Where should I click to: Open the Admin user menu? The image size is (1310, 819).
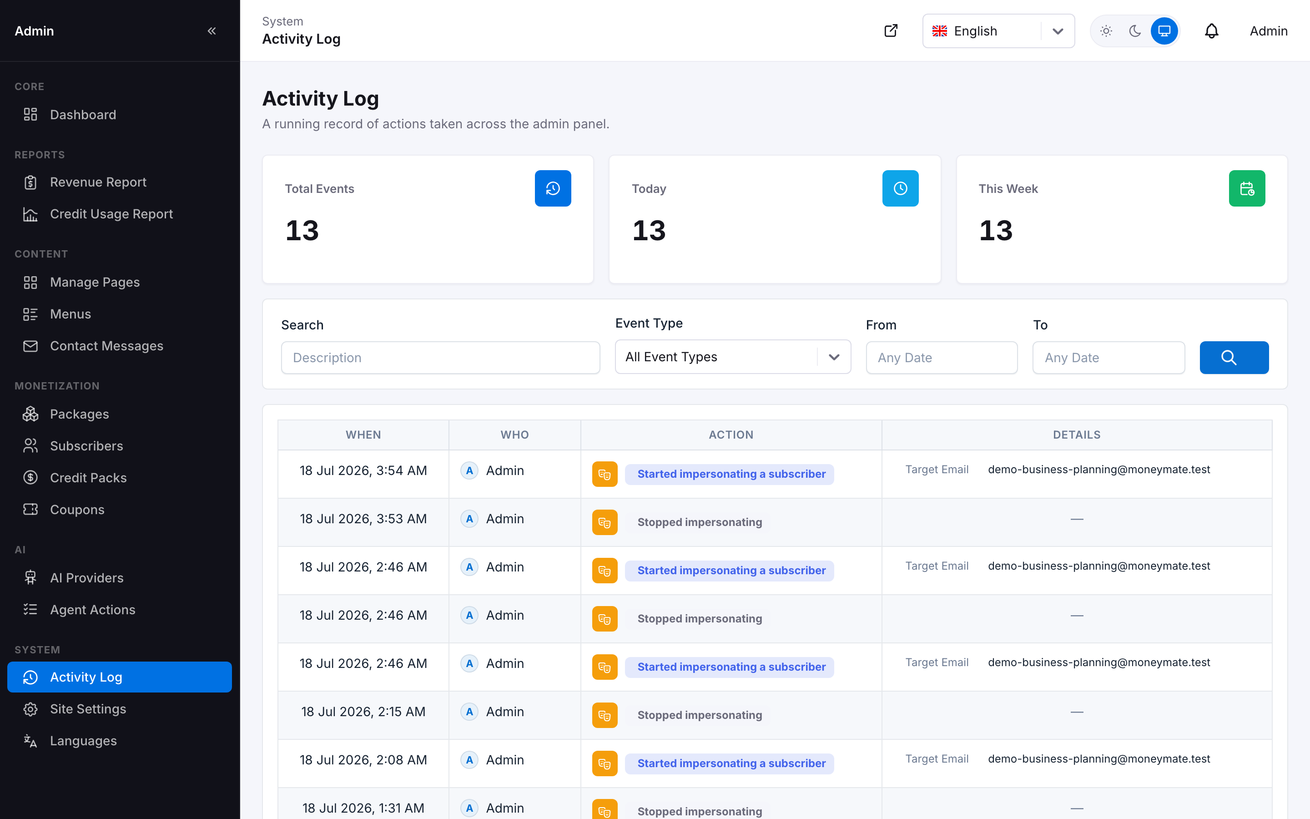(x=1268, y=31)
